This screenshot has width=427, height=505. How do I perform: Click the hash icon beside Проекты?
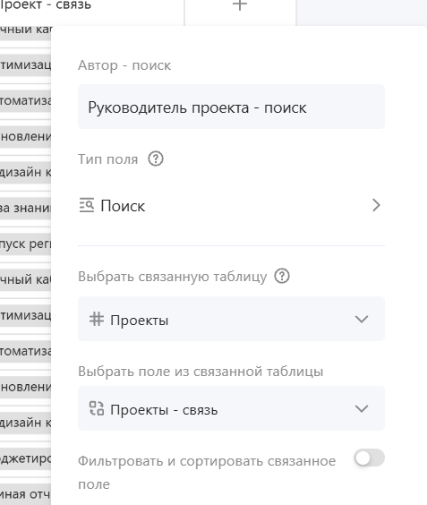click(97, 319)
